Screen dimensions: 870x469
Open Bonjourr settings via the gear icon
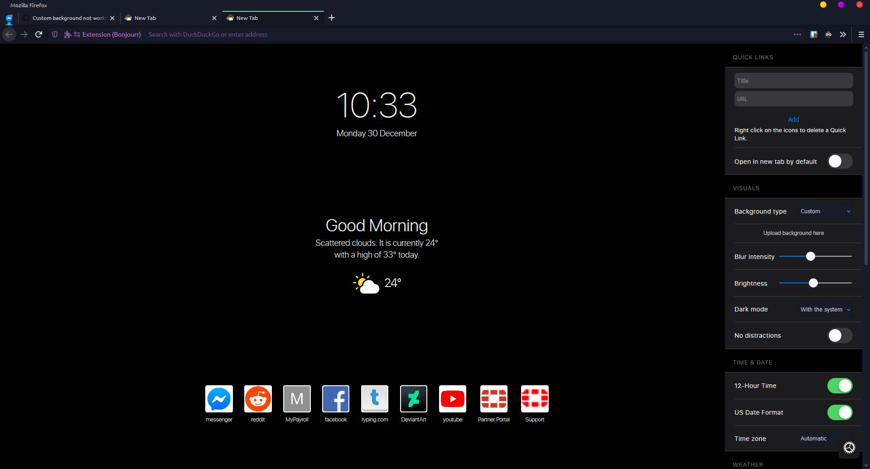[x=849, y=447]
